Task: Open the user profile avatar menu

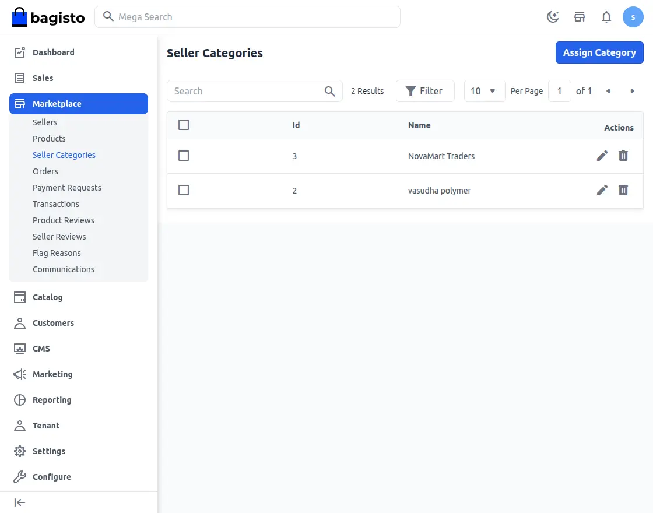Action: (x=633, y=17)
